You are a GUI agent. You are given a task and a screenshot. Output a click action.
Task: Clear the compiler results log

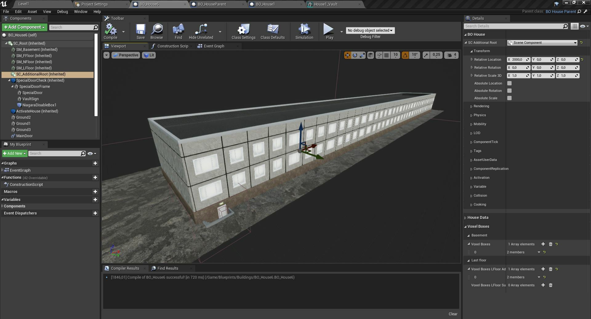click(x=453, y=314)
